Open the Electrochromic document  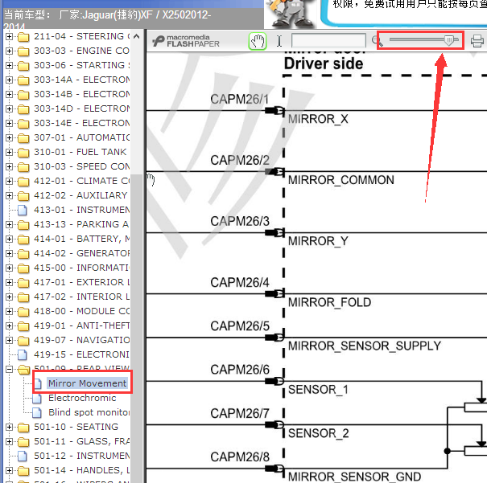coord(82,398)
